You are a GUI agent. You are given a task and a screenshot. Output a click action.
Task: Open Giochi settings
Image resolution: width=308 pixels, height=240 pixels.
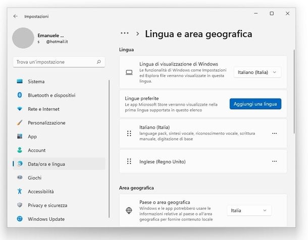pos(59,178)
